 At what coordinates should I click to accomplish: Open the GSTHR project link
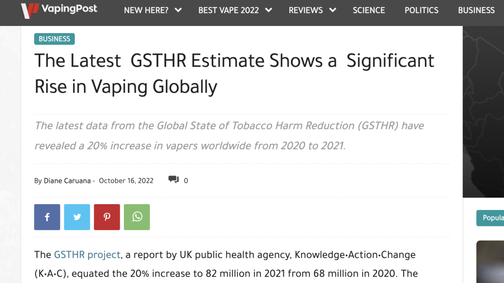[87, 255]
